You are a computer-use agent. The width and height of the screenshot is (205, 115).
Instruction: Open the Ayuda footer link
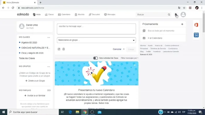(150, 46)
